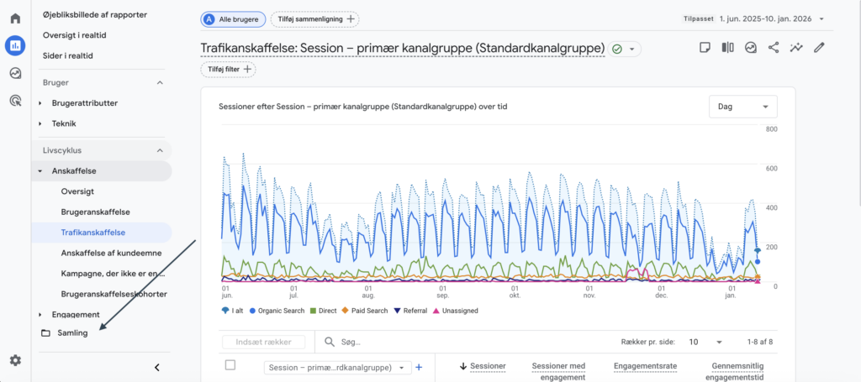Share this report via share icon

[x=774, y=49]
